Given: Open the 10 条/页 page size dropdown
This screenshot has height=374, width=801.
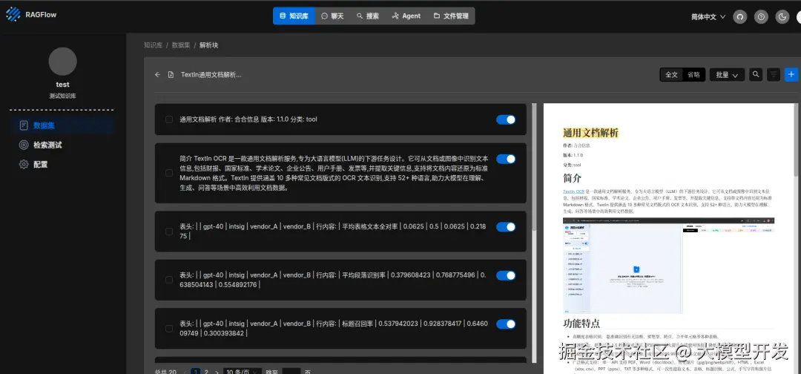Looking at the screenshot, I should coord(242,372).
